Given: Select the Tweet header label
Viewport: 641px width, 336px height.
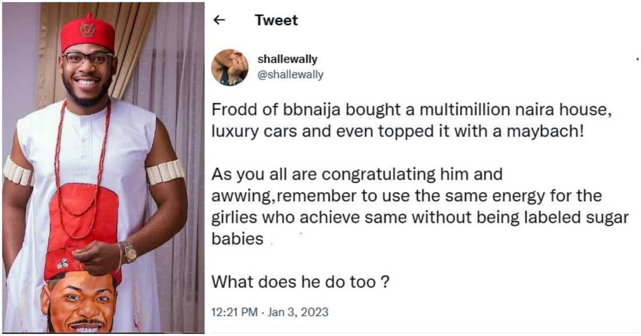Looking at the screenshot, I should pos(275,20).
